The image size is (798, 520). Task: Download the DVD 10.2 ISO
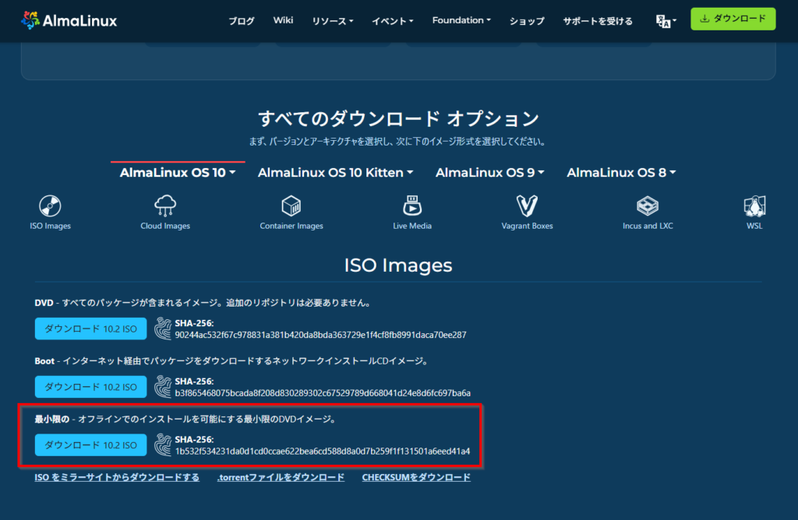(x=90, y=329)
